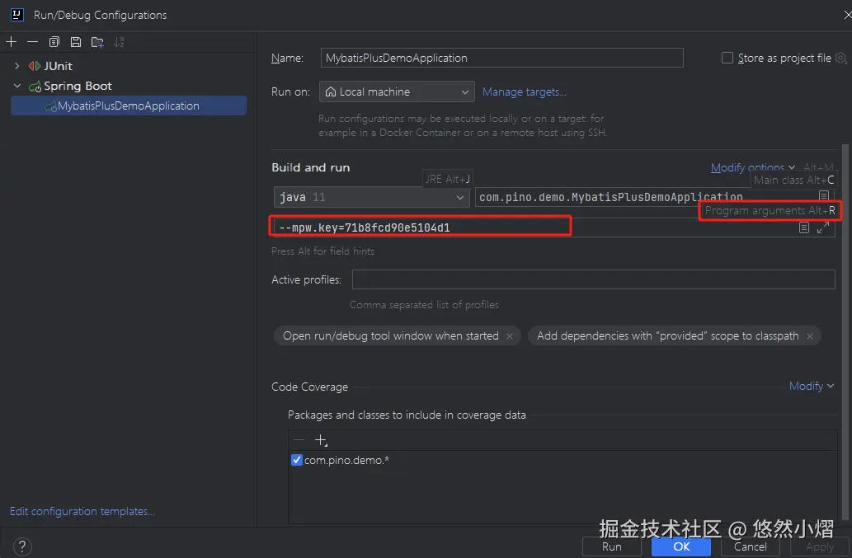852x558 pixels.
Task: Select the MybatisPlusDemoApplication configuration
Action: 128,106
